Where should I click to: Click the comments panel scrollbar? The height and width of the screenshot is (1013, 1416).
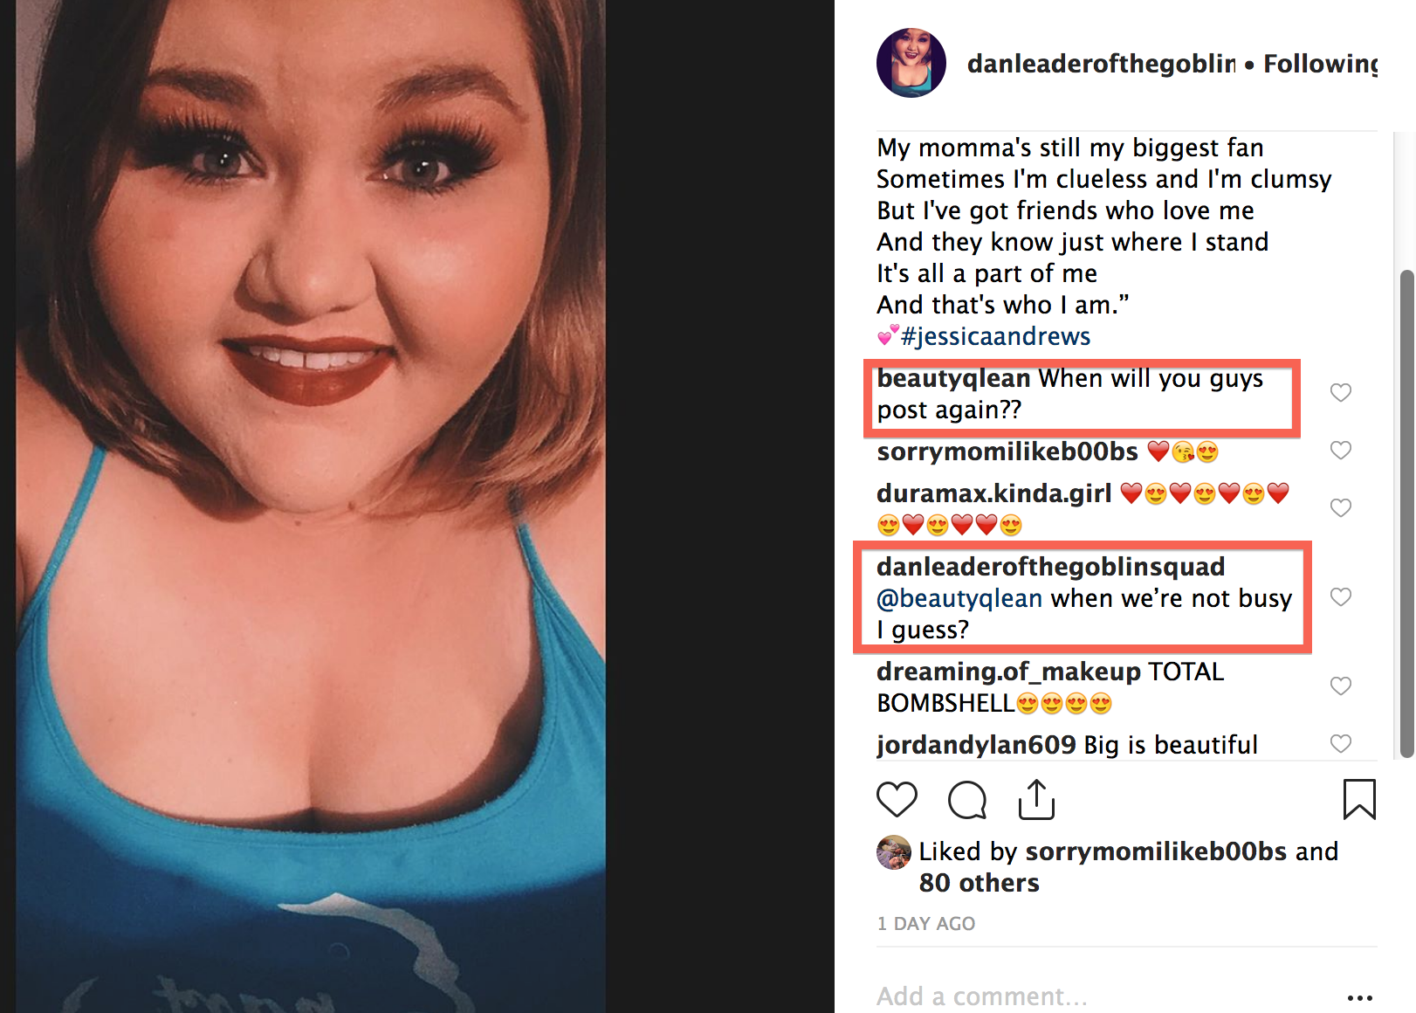[x=1406, y=513]
